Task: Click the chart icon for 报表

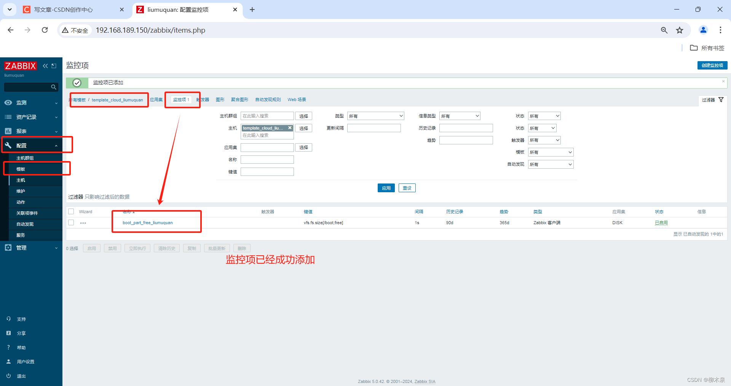Action: pos(8,131)
